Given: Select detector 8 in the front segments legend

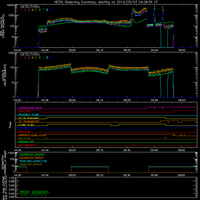Looking at the screenshot, I should pyautogui.click(x=47, y=10).
